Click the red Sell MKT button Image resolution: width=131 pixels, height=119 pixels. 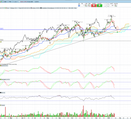click(x=94, y=6)
